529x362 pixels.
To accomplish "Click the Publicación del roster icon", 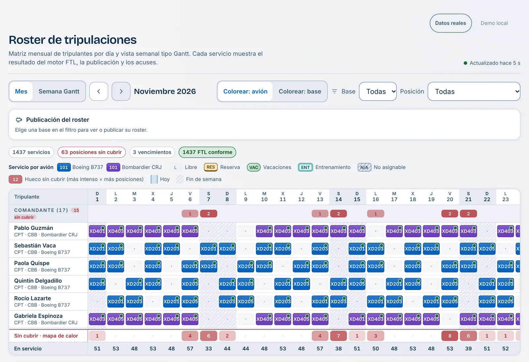I will coord(19,120).
